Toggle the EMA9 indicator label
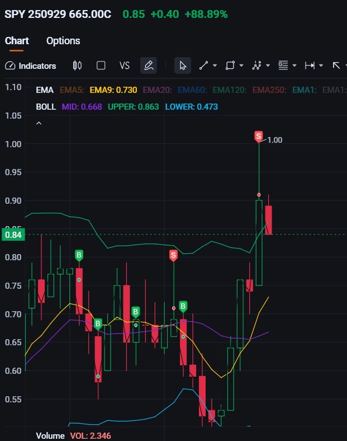The height and width of the screenshot is (441, 347). (x=113, y=90)
